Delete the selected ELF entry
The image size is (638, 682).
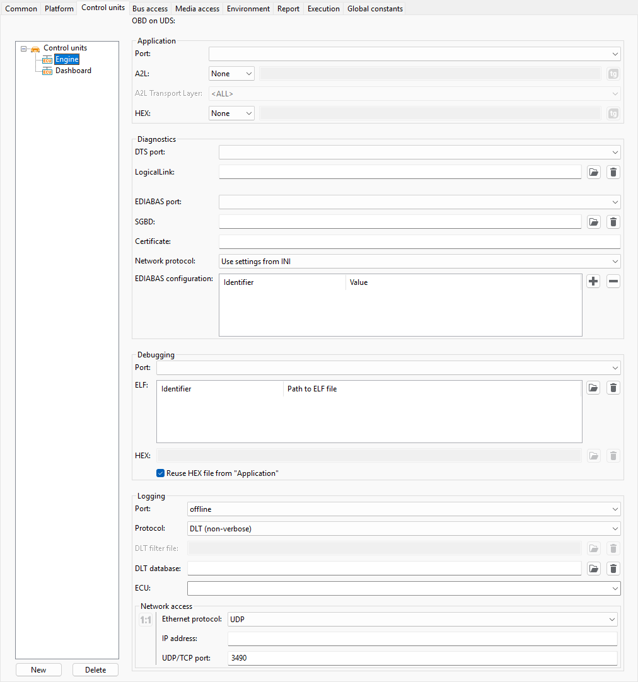613,388
